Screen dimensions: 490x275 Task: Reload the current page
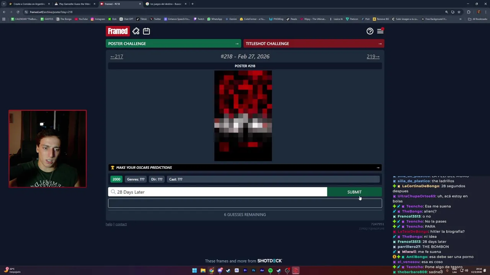coord(18,12)
